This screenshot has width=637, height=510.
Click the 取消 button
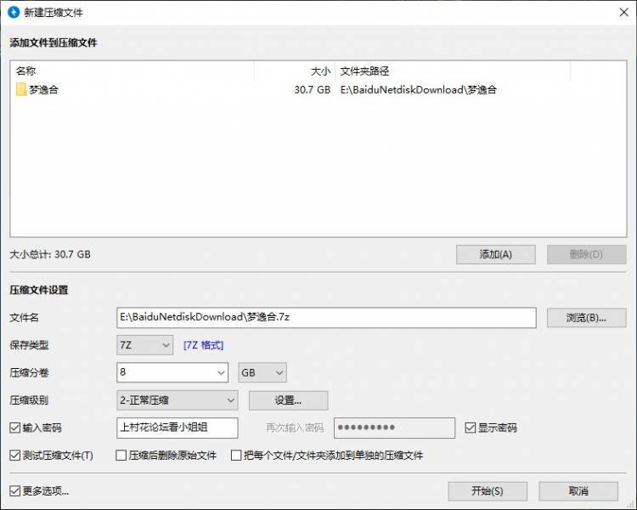click(x=578, y=491)
